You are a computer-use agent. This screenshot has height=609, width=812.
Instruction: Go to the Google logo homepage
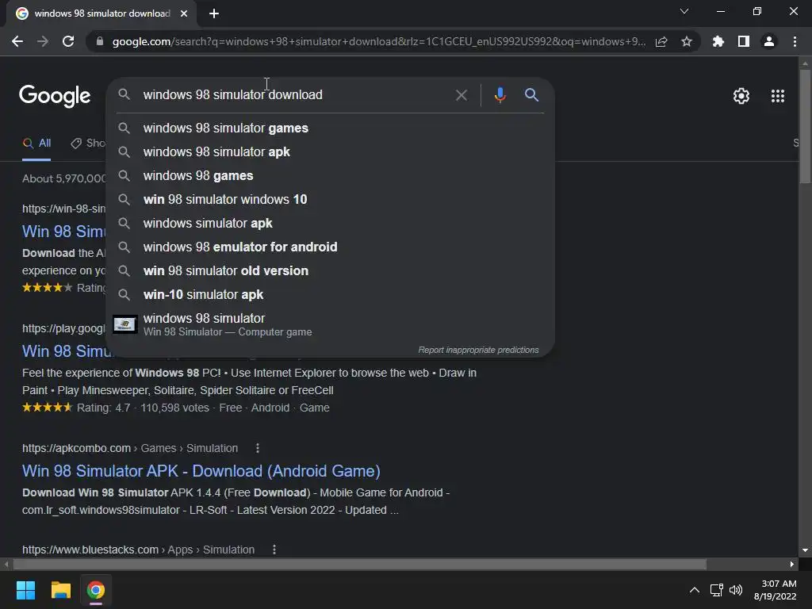point(55,96)
